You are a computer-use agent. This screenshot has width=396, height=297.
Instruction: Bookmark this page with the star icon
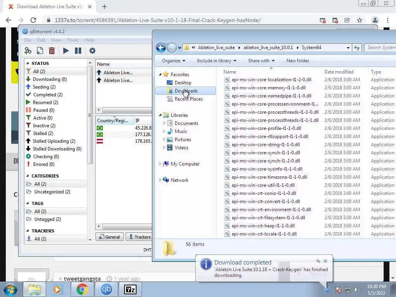click(360, 20)
